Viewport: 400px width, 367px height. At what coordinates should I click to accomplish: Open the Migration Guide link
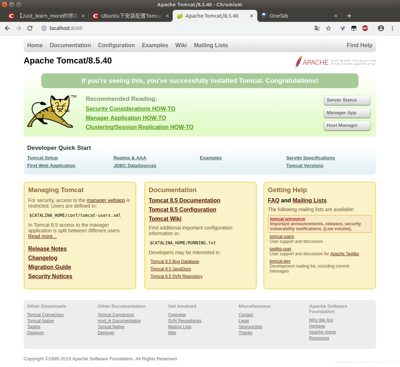pyautogui.click(x=49, y=267)
